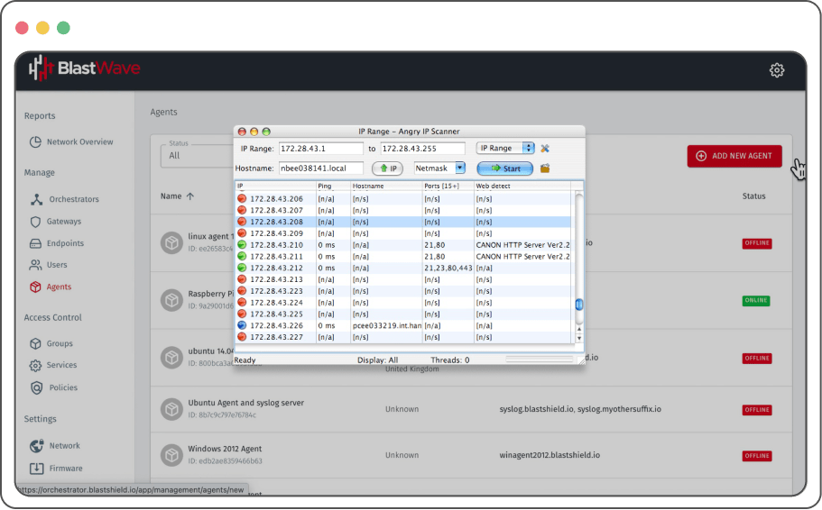Click the Network Overview pie chart icon
Screen dimensions: 822x510
tap(35, 141)
